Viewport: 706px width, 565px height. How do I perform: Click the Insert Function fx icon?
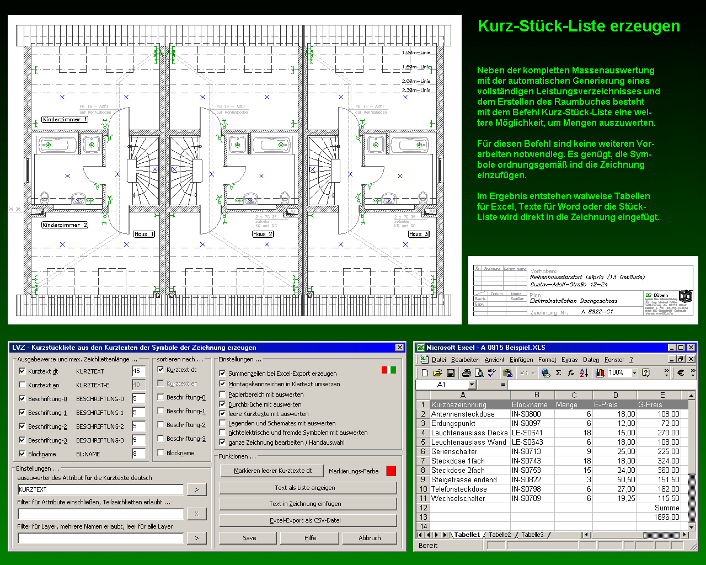coord(571,373)
